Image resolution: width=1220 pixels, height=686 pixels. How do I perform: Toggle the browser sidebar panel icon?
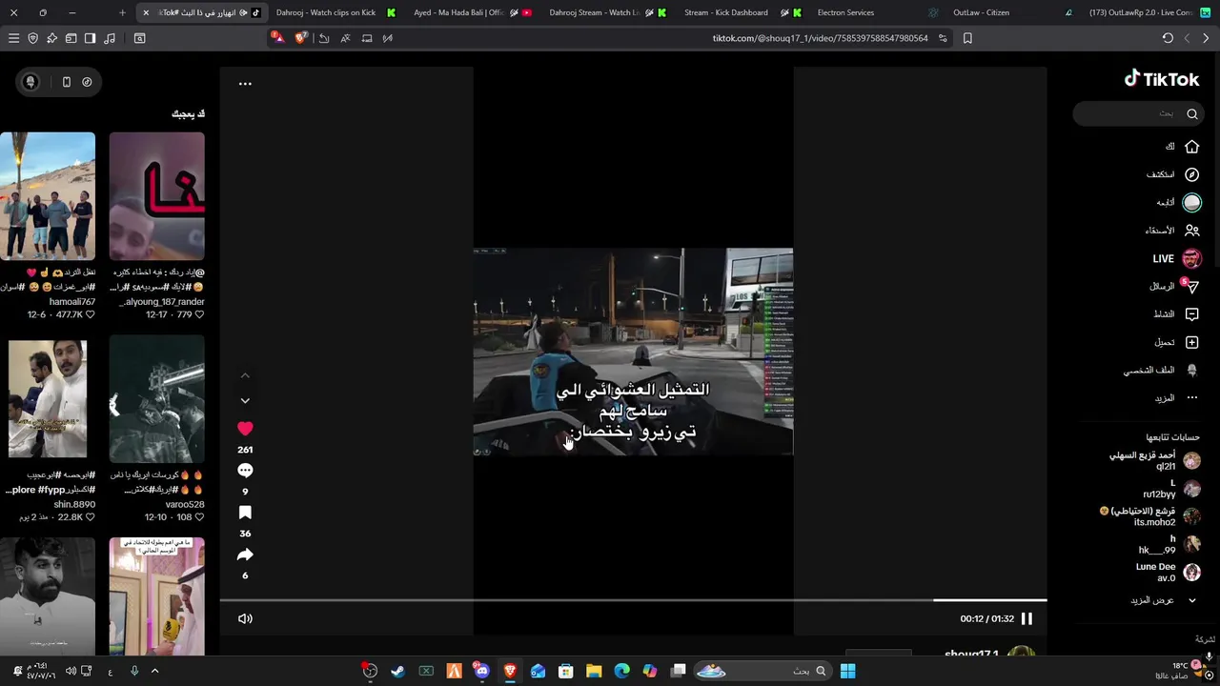coord(90,38)
